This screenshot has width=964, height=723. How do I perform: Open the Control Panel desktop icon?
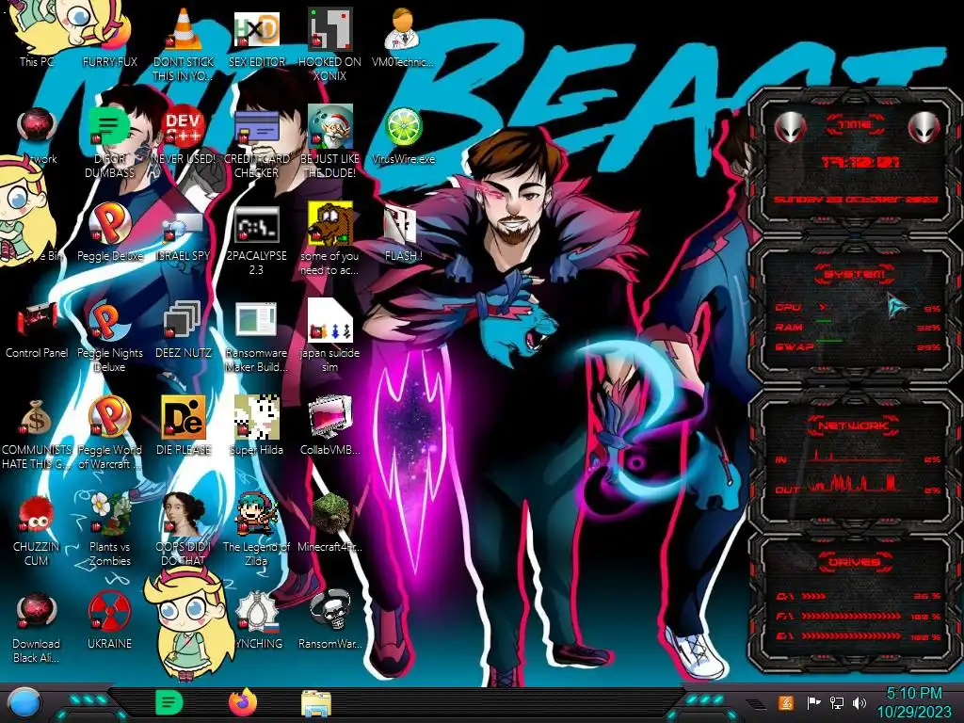pos(37,329)
